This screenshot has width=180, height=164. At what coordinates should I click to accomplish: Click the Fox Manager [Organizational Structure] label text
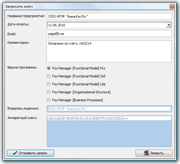click(x=81, y=92)
